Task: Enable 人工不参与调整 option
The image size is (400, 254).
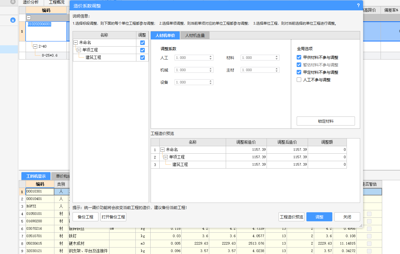Action: tap(299, 80)
